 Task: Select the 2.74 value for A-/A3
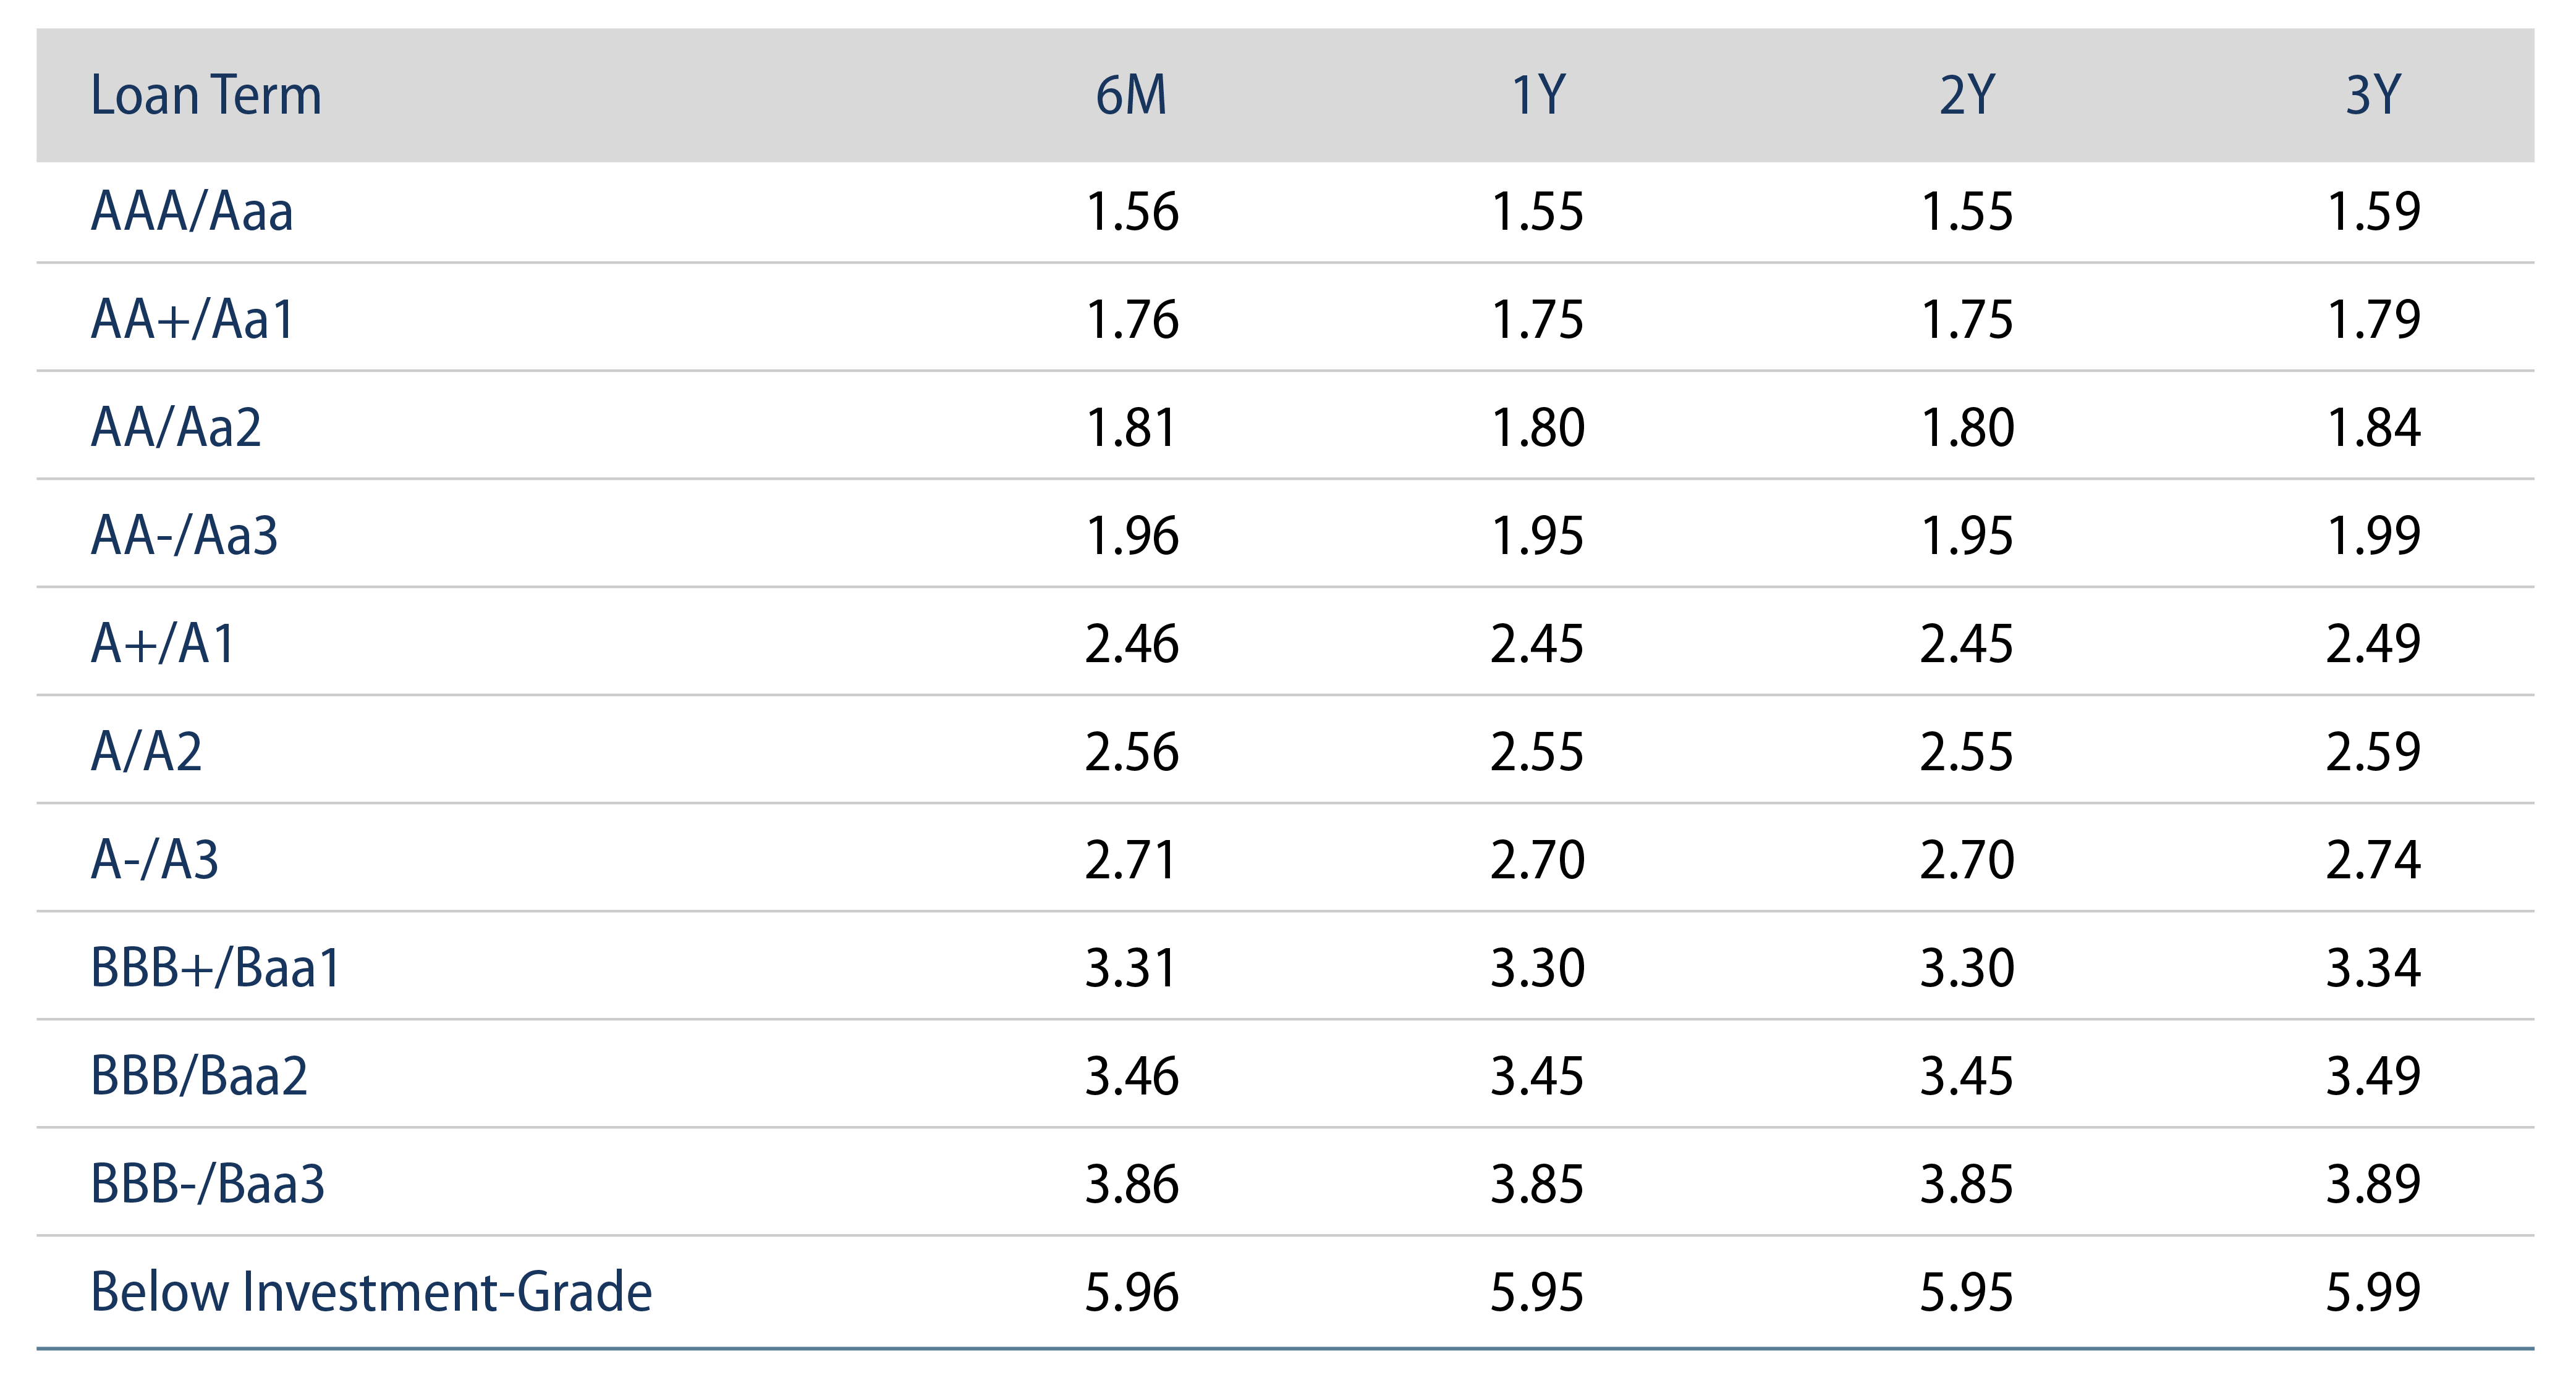pyautogui.click(x=2372, y=859)
